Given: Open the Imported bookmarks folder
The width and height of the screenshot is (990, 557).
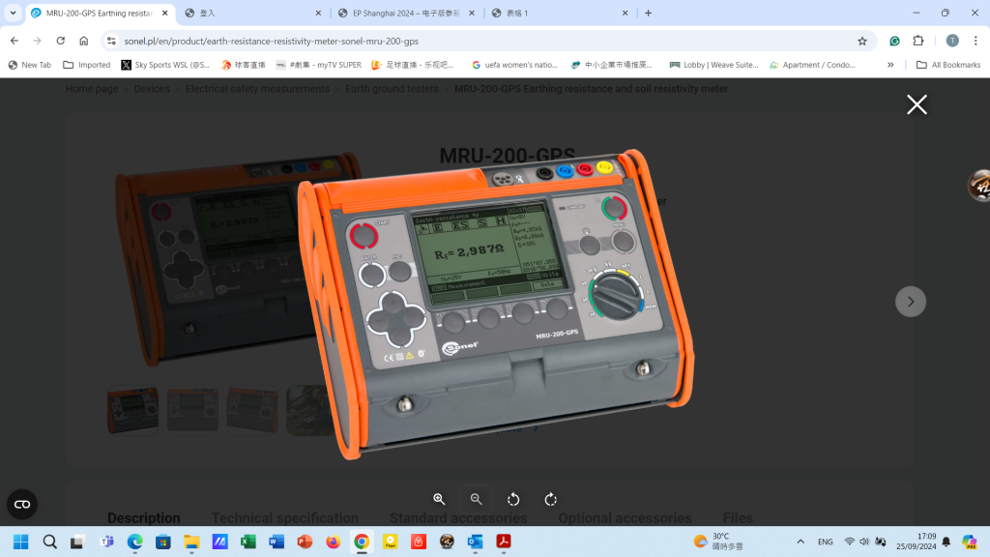Looking at the screenshot, I should [87, 65].
